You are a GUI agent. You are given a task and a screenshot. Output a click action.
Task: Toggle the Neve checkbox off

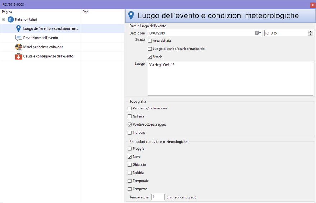pyautogui.click(x=130, y=157)
